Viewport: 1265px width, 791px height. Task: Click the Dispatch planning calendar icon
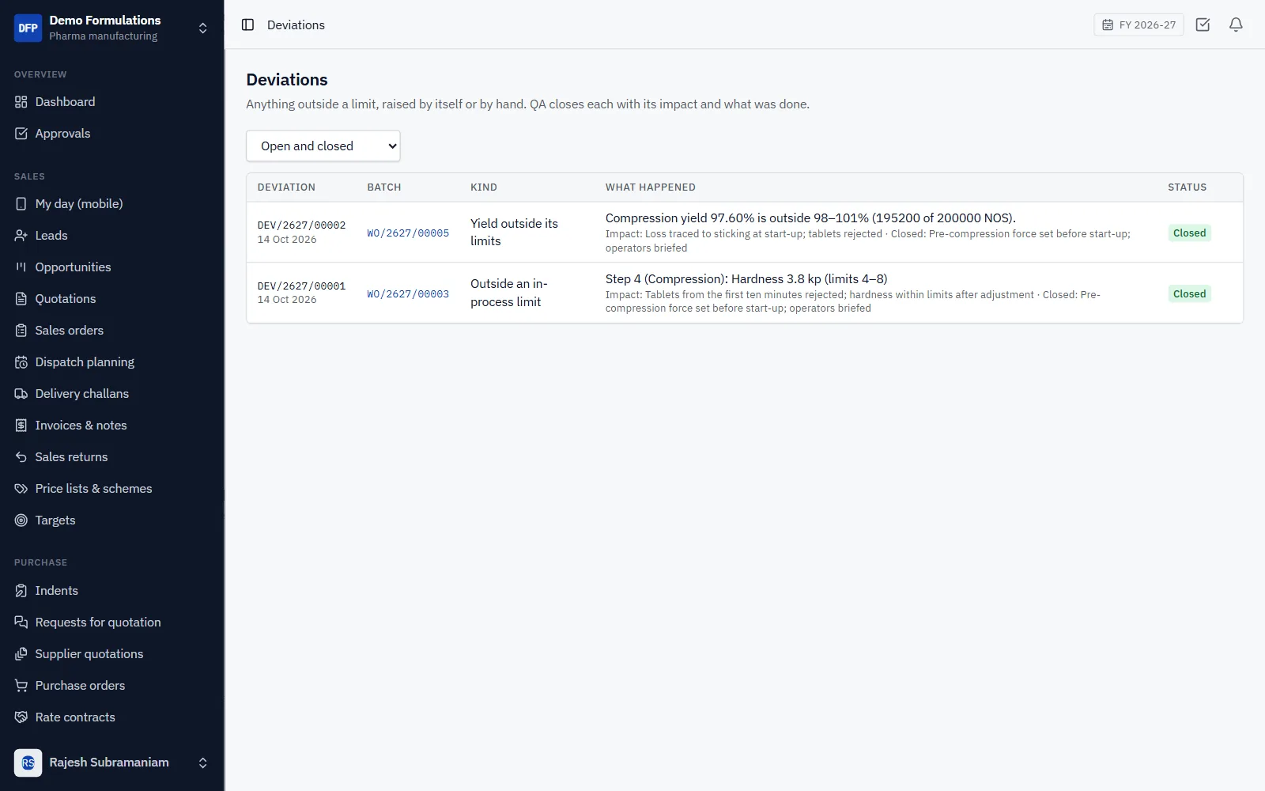click(21, 362)
